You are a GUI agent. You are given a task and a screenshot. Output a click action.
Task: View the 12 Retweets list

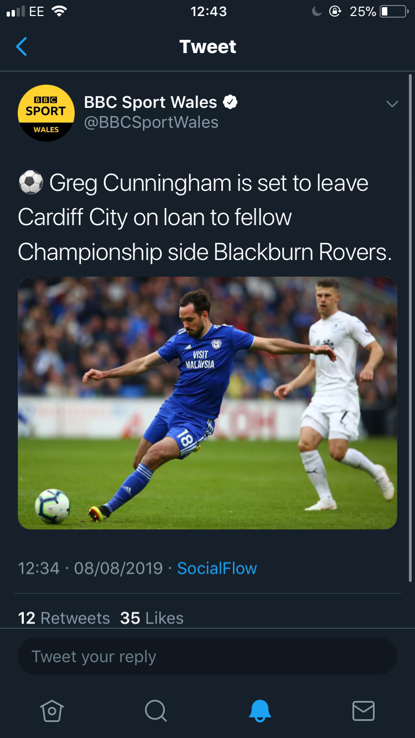(64, 618)
